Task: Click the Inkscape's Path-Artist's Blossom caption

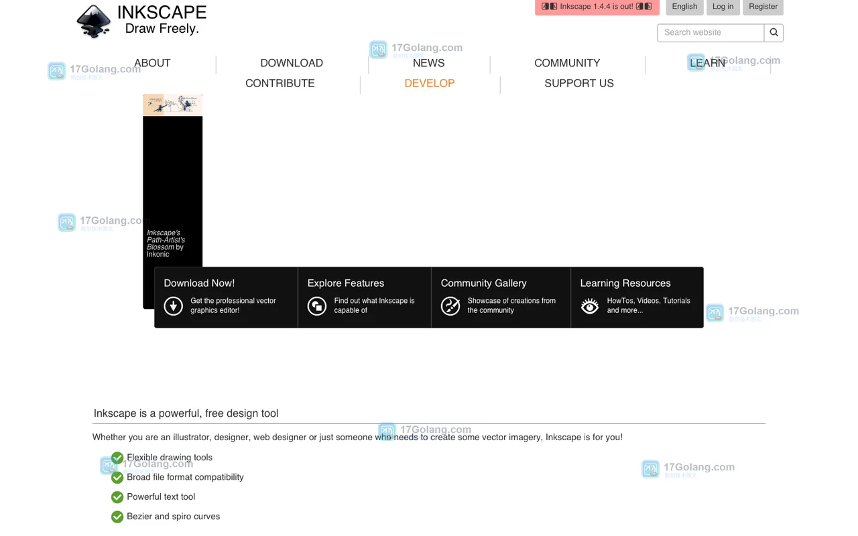Action: [166, 244]
